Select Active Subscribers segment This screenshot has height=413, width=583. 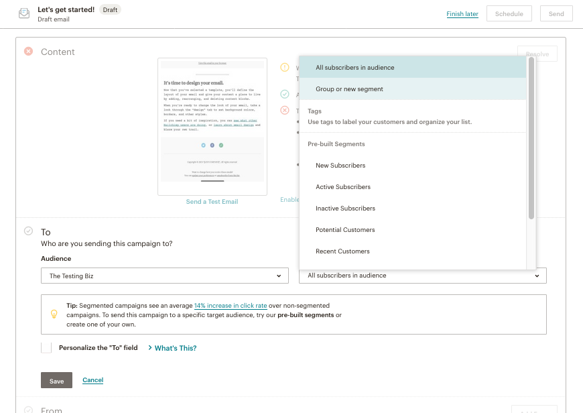point(413,187)
